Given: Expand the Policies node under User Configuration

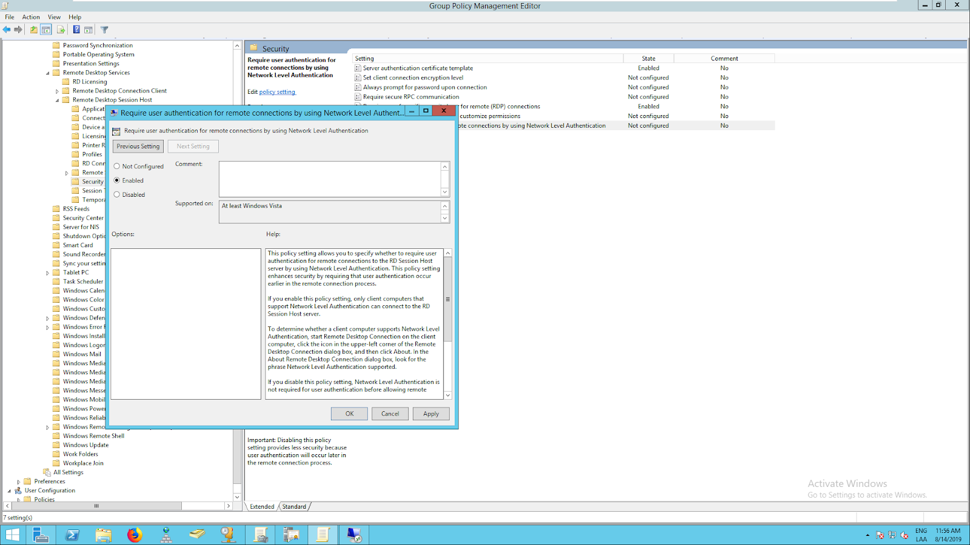Looking at the screenshot, I should 19,500.
